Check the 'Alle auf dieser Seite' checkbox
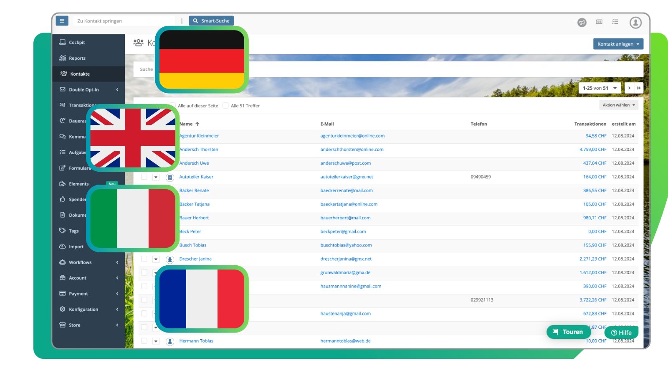 pos(172,105)
